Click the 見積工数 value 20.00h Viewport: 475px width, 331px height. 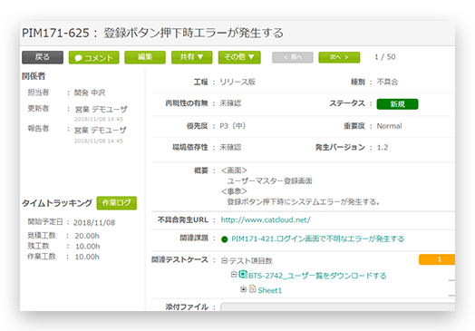tap(87, 236)
